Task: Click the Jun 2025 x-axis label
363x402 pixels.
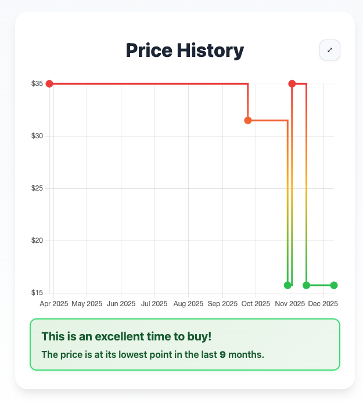Action: 121,304
